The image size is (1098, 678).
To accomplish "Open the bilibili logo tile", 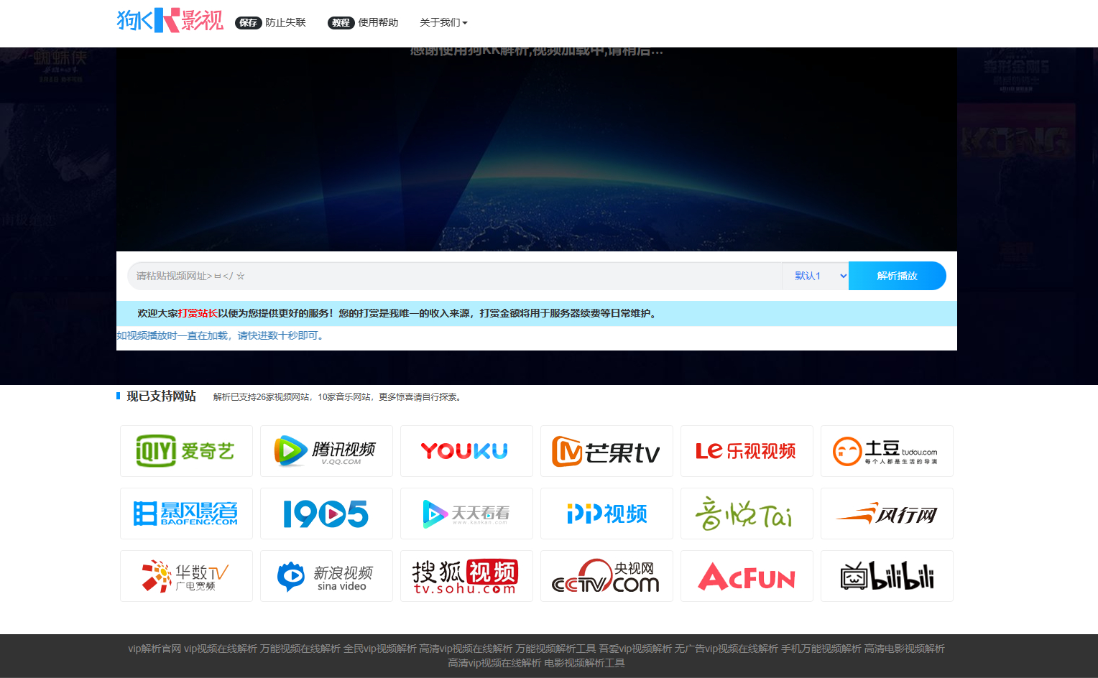I will coord(887,576).
